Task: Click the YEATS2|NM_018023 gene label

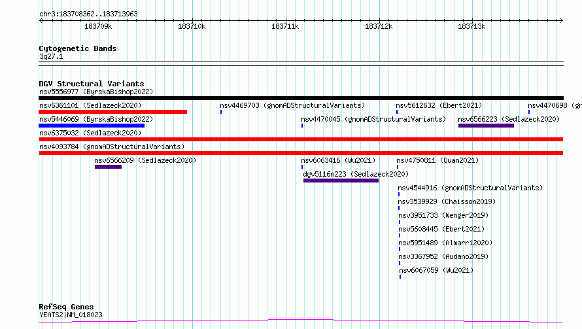Action: [71, 315]
